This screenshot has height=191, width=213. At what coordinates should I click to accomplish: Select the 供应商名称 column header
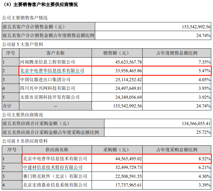57,150
